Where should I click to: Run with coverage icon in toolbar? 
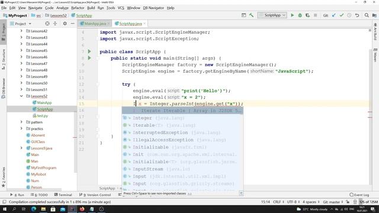point(307,15)
